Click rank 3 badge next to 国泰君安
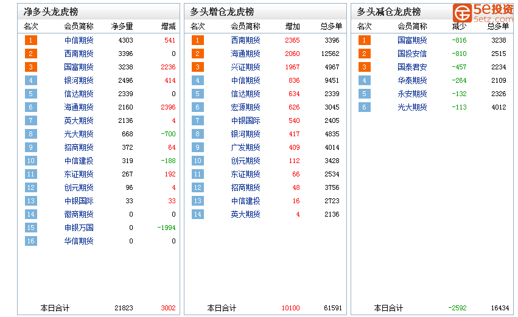Viewport: 518px width, 317px height. (365, 67)
